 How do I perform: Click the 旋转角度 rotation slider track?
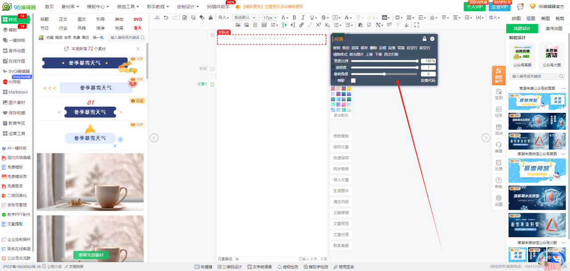[384, 74]
